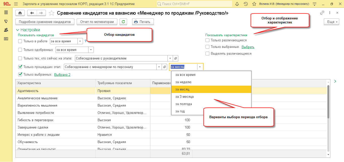Open notifications bell icon
Image resolution: width=344 pixels, height=162 pixels.
click(x=237, y=4)
